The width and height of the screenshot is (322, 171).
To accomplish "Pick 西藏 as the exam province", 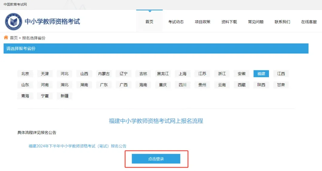I will point(241,85).
